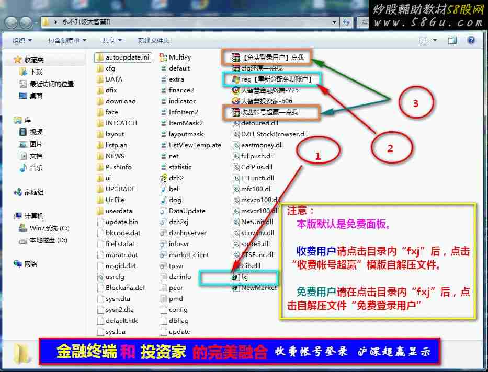Open the 共享 menu
The height and width of the screenshot is (372, 488).
pos(112,40)
